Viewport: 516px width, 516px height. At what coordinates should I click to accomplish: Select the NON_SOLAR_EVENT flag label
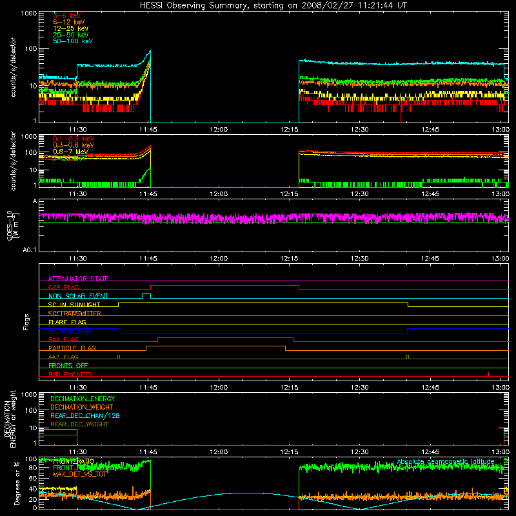point(78,296)
